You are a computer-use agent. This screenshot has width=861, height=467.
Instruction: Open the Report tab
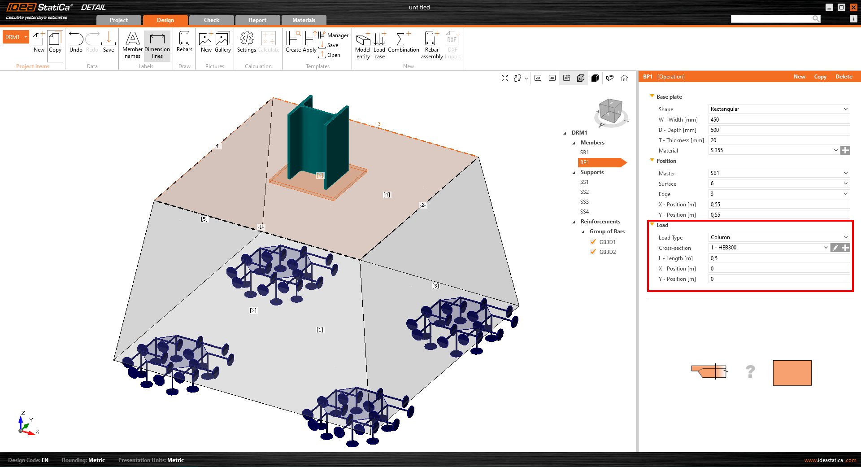click(x=257, y=20)
